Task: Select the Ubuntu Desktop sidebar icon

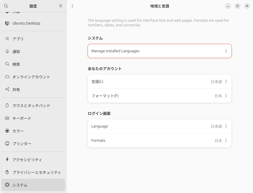Action: 7,23
